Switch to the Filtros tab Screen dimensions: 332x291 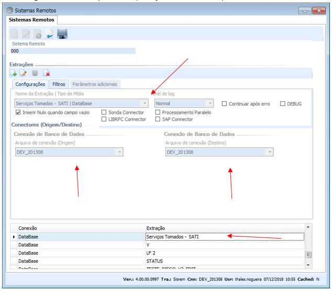click(x=59, y=84)
